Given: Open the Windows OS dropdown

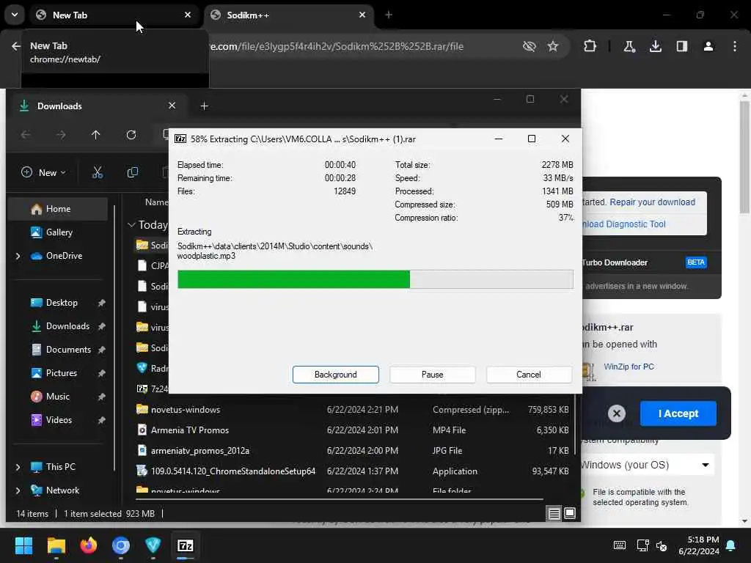Looking at the screenshot, I should [647, 465].
